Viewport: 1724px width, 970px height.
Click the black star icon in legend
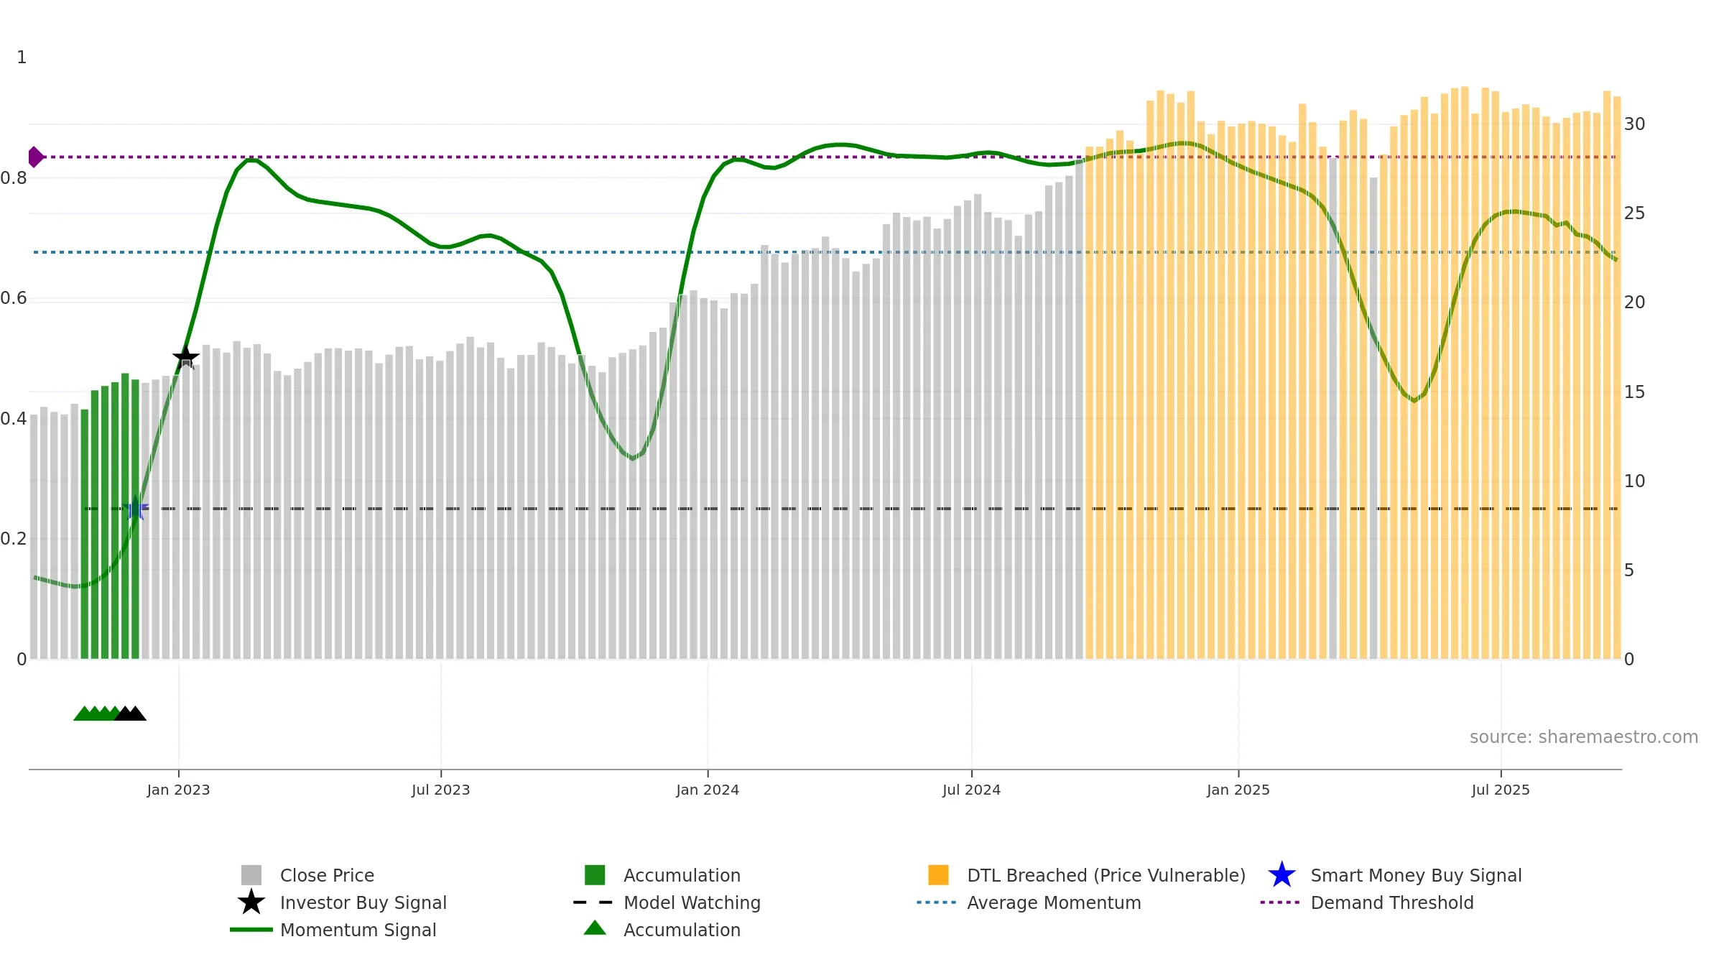click(251, 902)
